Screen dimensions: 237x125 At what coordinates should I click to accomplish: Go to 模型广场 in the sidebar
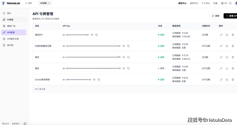point(14,26)
